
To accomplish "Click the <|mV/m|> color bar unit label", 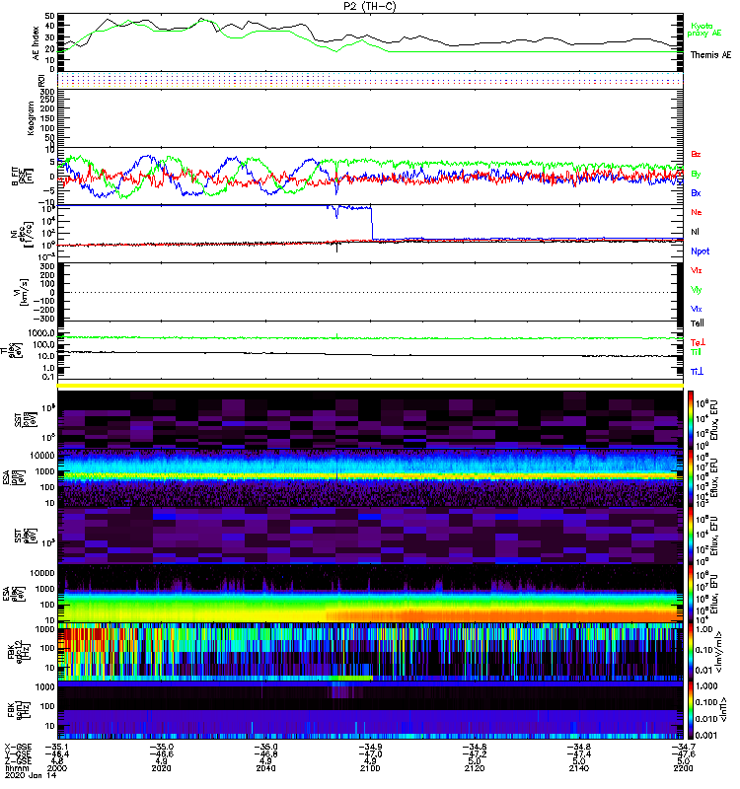I will point(720,653).
